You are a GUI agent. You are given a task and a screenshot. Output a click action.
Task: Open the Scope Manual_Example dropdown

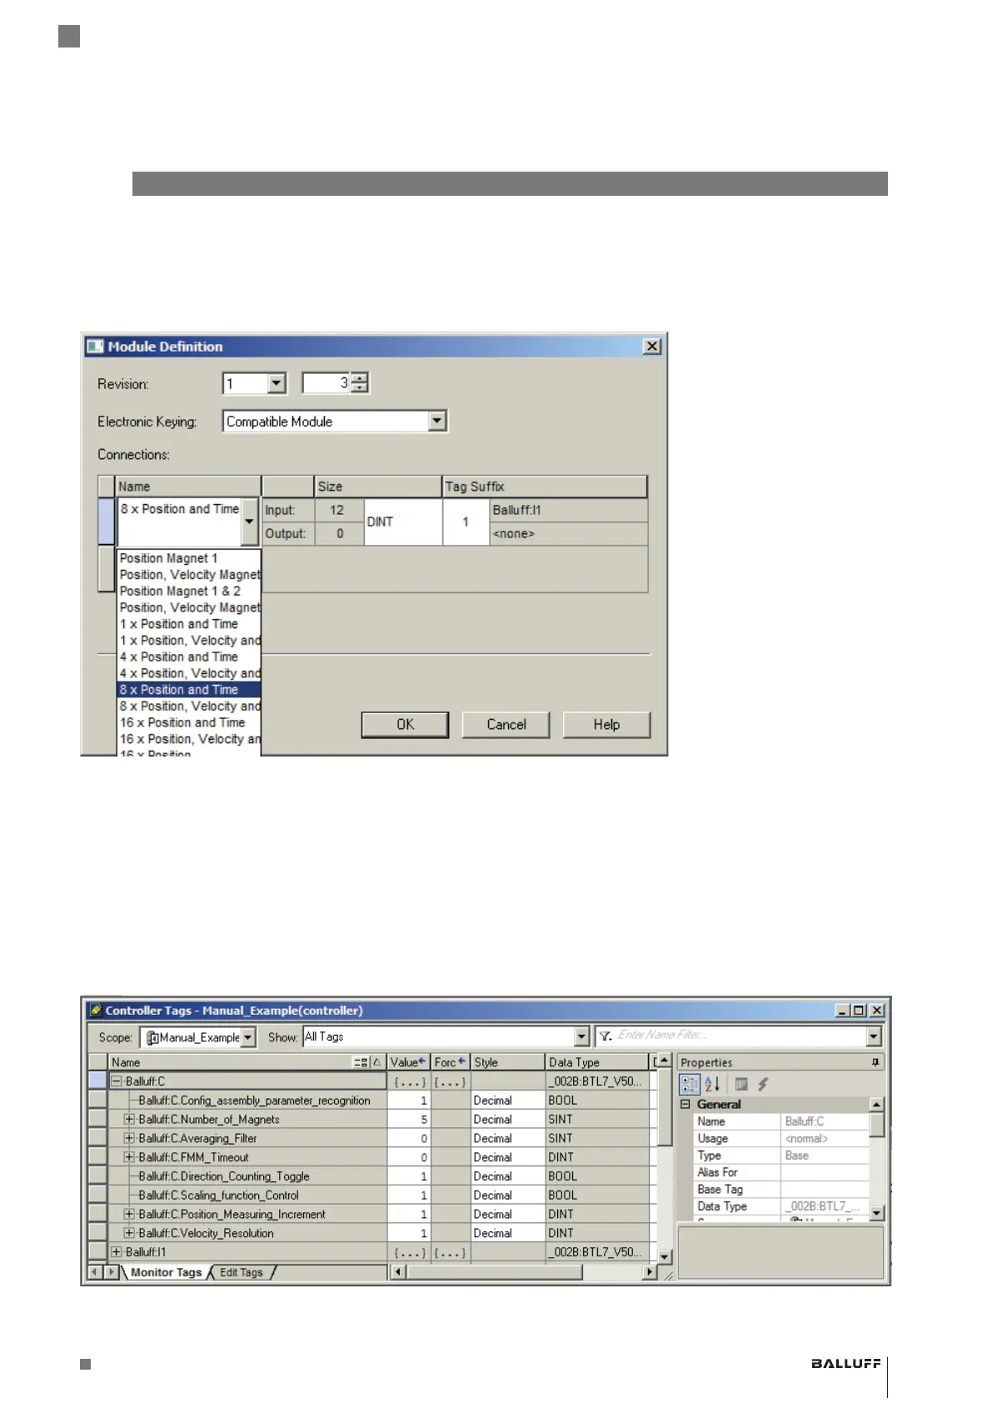pyautogui.click(x=248, y=1037)
